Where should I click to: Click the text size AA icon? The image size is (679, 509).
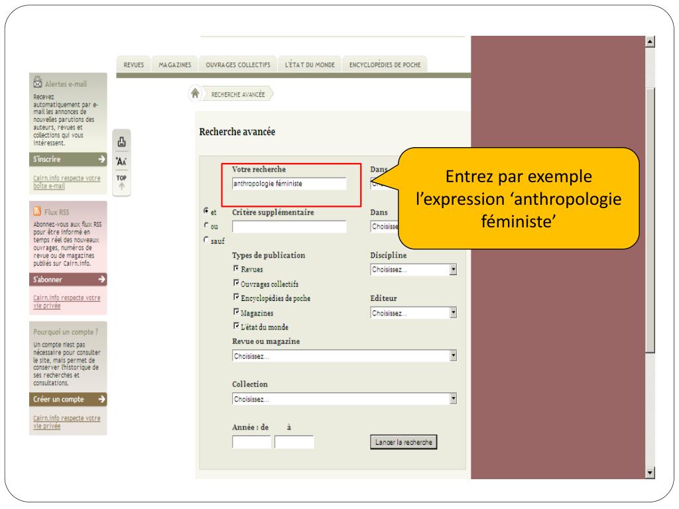[x=121, y=162]
